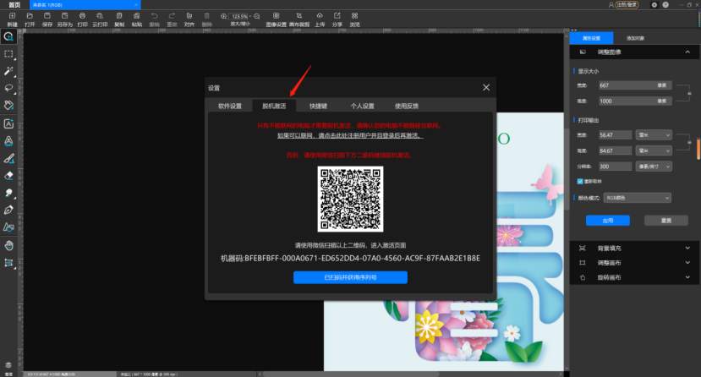Select the lasso selection tool
701x377 pixels.
click(x=9, y=88)
